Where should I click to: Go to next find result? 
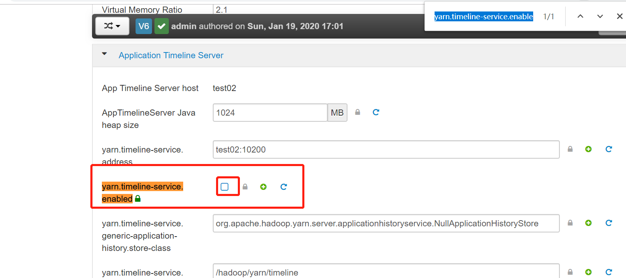coord(600,16)
